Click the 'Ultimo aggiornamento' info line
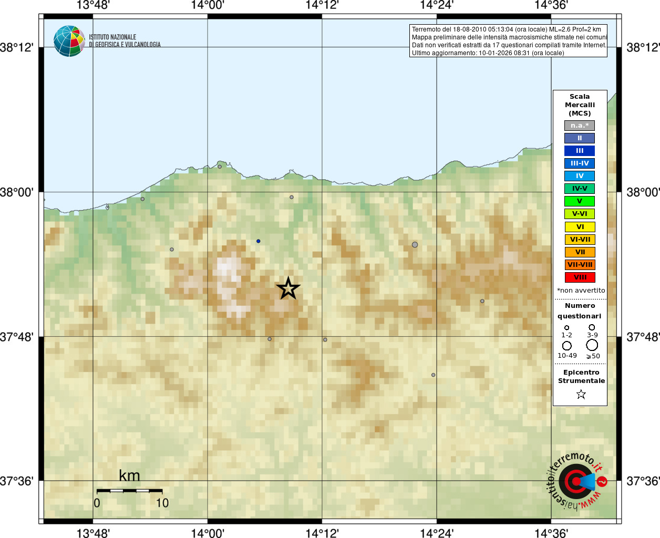This screenshot has height=538, width=660. (488, 53)
